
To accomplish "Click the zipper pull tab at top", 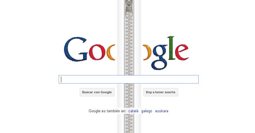I will [x=129, y=8].
